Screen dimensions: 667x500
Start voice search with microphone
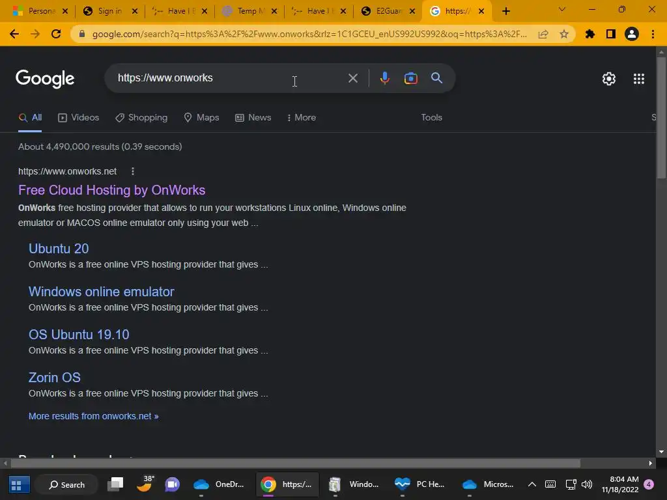[384, 78]
